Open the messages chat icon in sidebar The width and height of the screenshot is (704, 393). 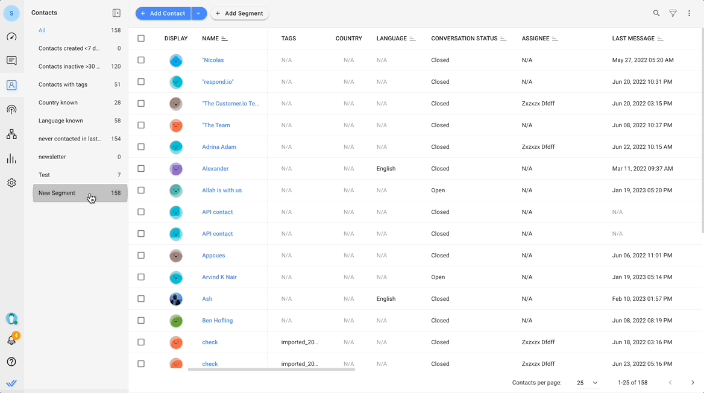coord(11,61)
